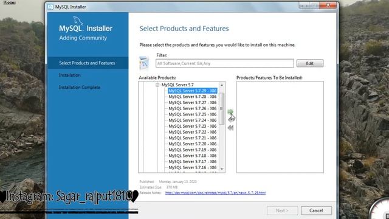The image size is (389, 219).
Task: Select MySQL Server 5.7.28 - X86
Action: click(193, 97)
